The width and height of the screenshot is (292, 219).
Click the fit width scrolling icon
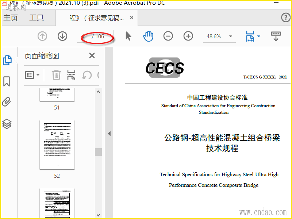250,36
